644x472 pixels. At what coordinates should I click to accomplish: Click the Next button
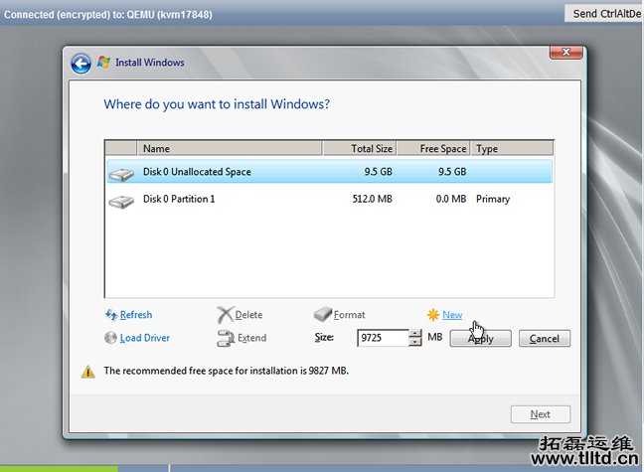[x=541, y=414]
